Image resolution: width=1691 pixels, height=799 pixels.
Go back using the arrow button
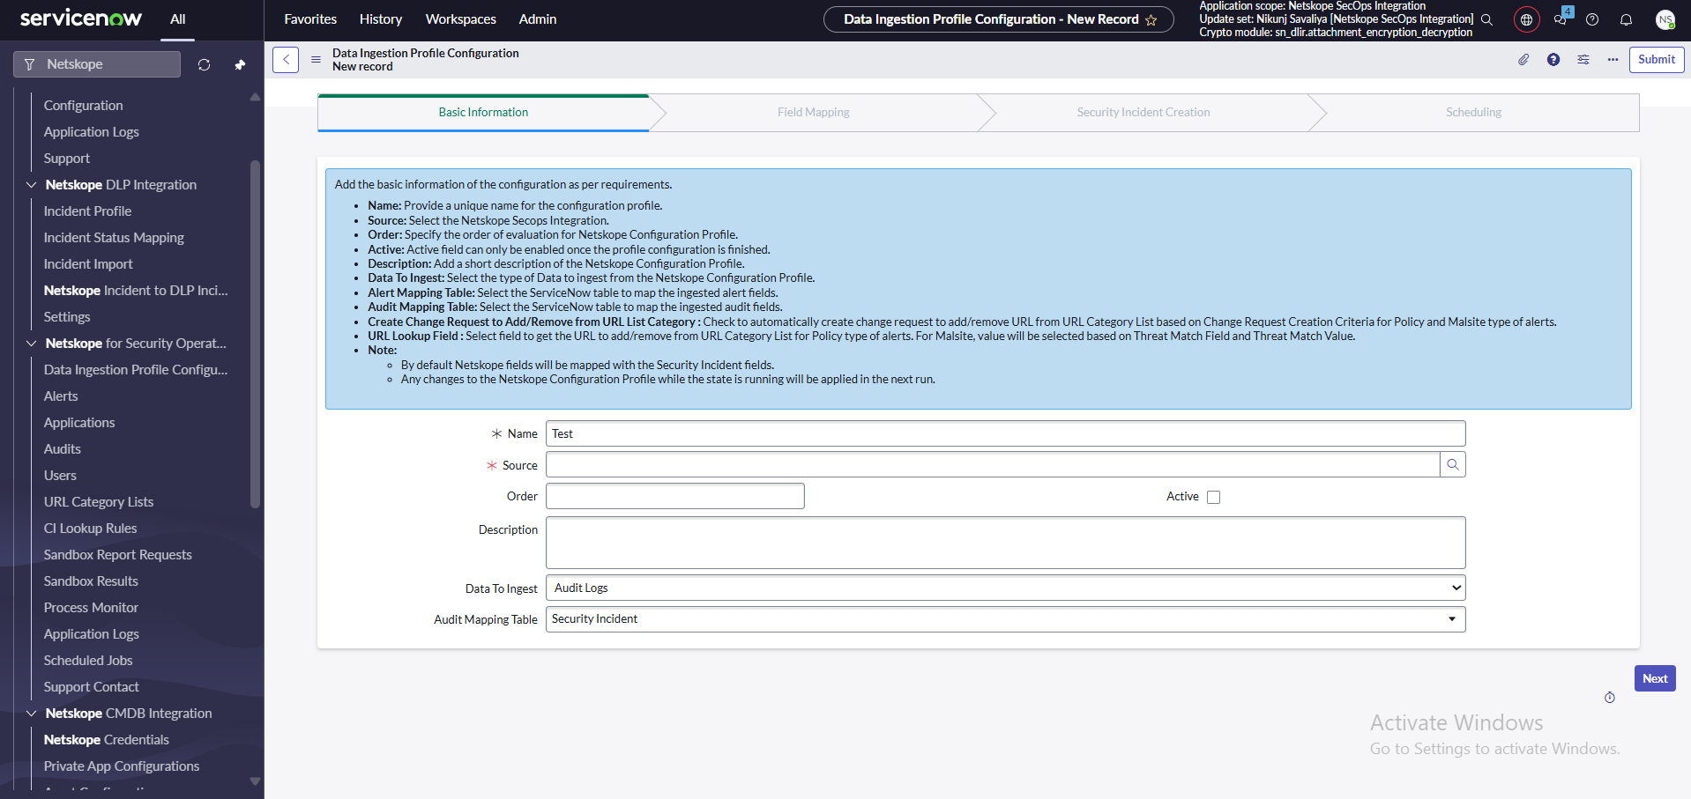coord(286,60)
